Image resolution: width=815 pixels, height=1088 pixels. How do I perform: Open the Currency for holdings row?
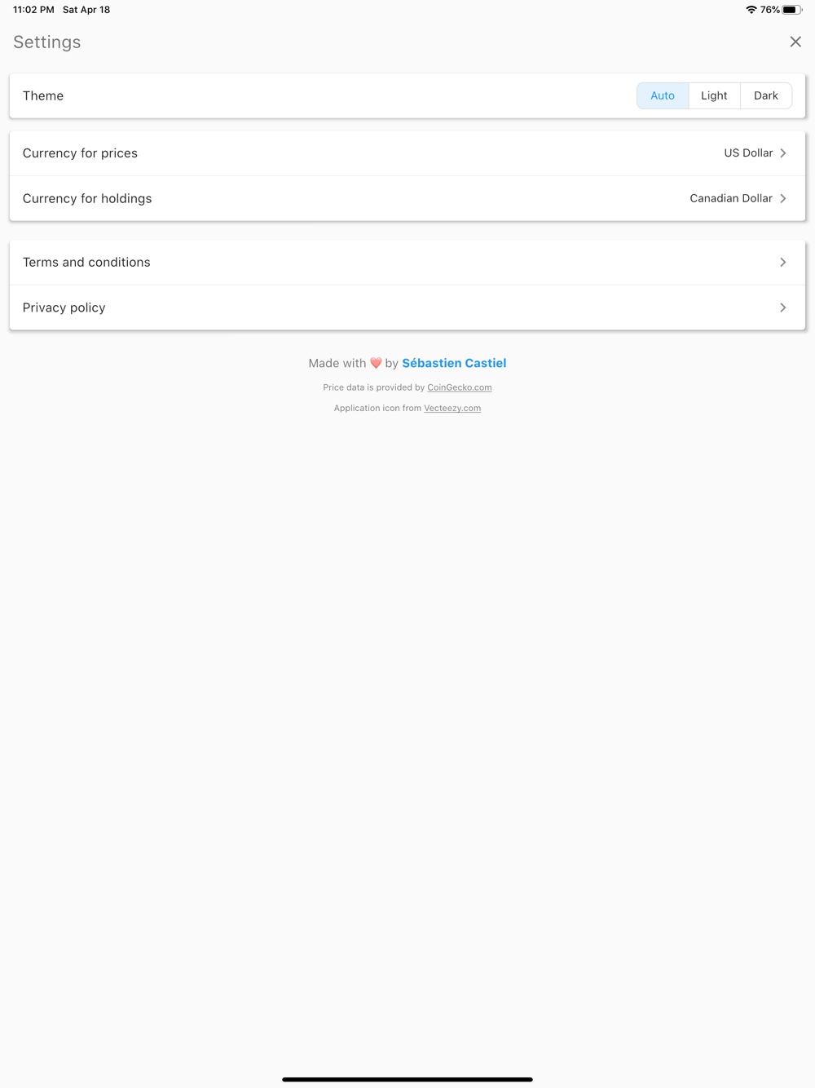point(407,198)
